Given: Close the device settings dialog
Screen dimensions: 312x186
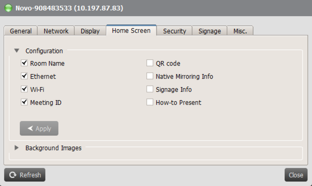Looking at the screenshot, I should point(296,175).
